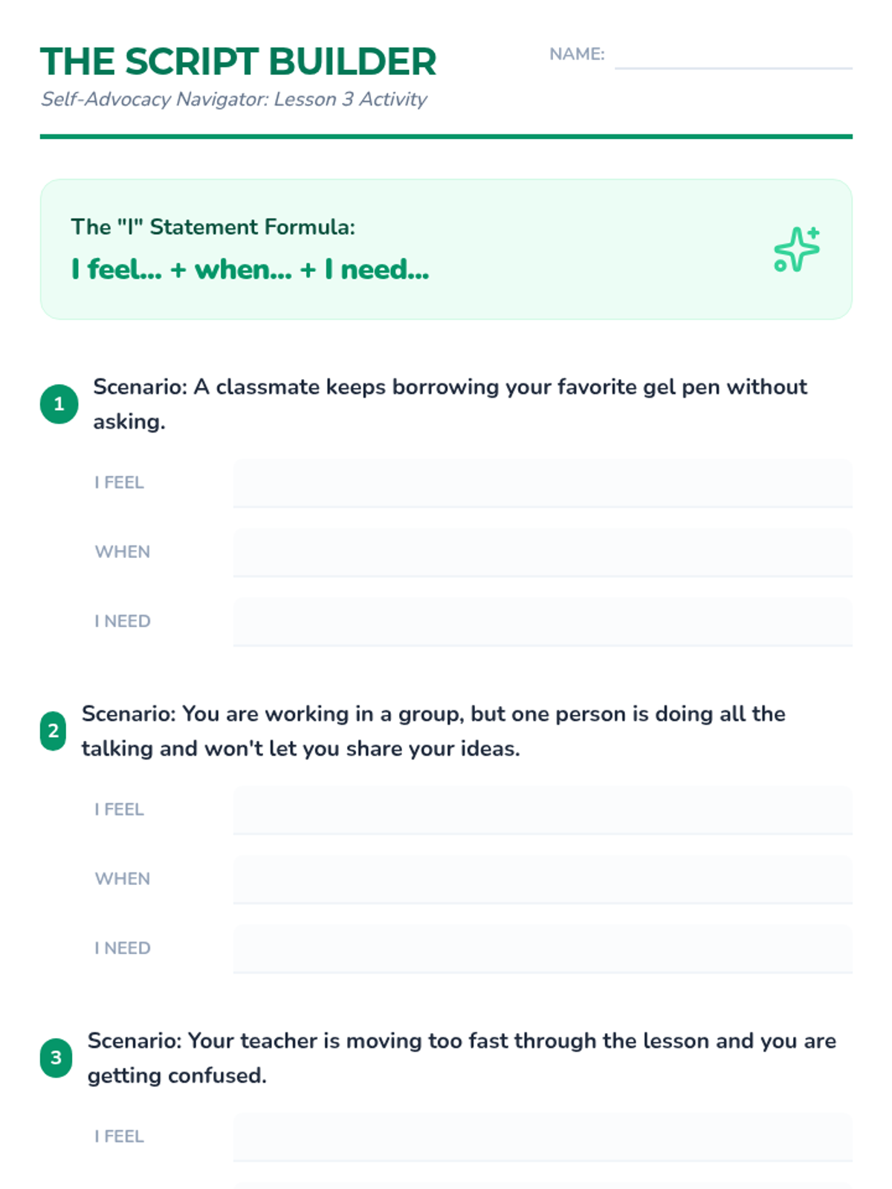Screen dimensions: 892x1189
Task: Click the NAME entry line
Action: pyautogui.click(x=733, y=56)
